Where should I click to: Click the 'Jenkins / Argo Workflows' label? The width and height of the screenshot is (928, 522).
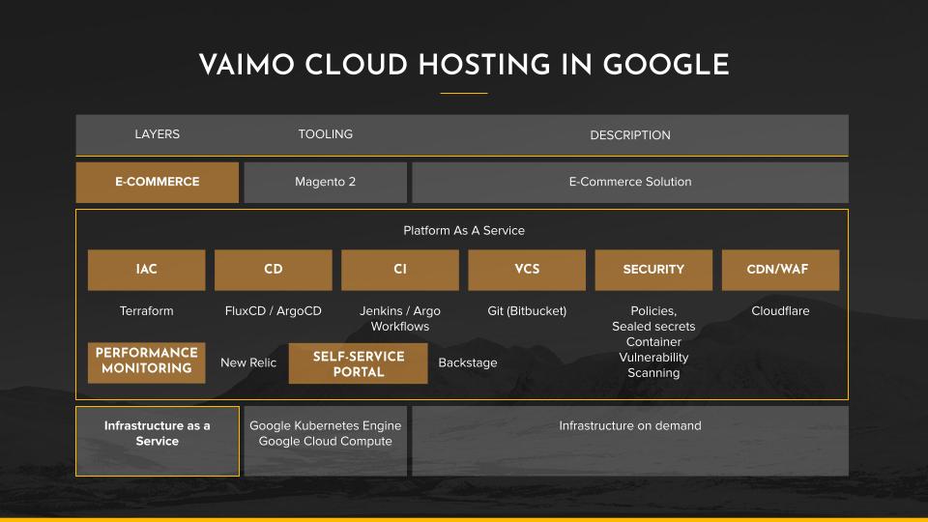point(400,318)
